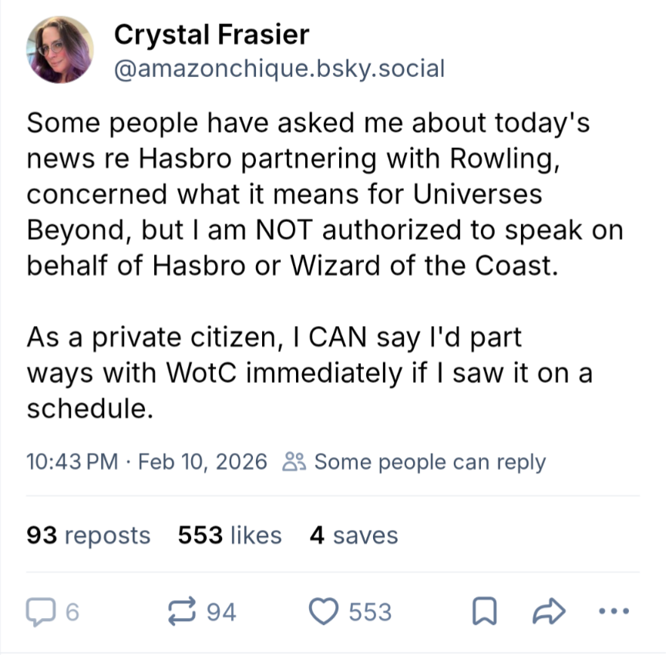This screenshot has height=655, width=666.
Task: Like the post with the heart icon
Action: 324,612
